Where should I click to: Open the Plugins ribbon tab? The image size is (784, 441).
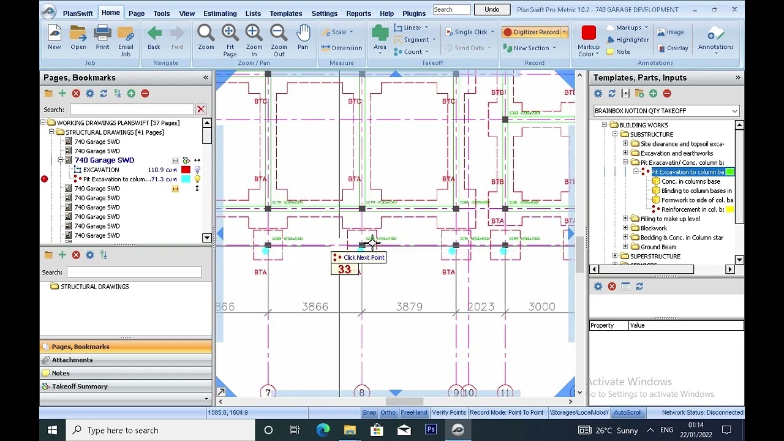click(414, 13)
